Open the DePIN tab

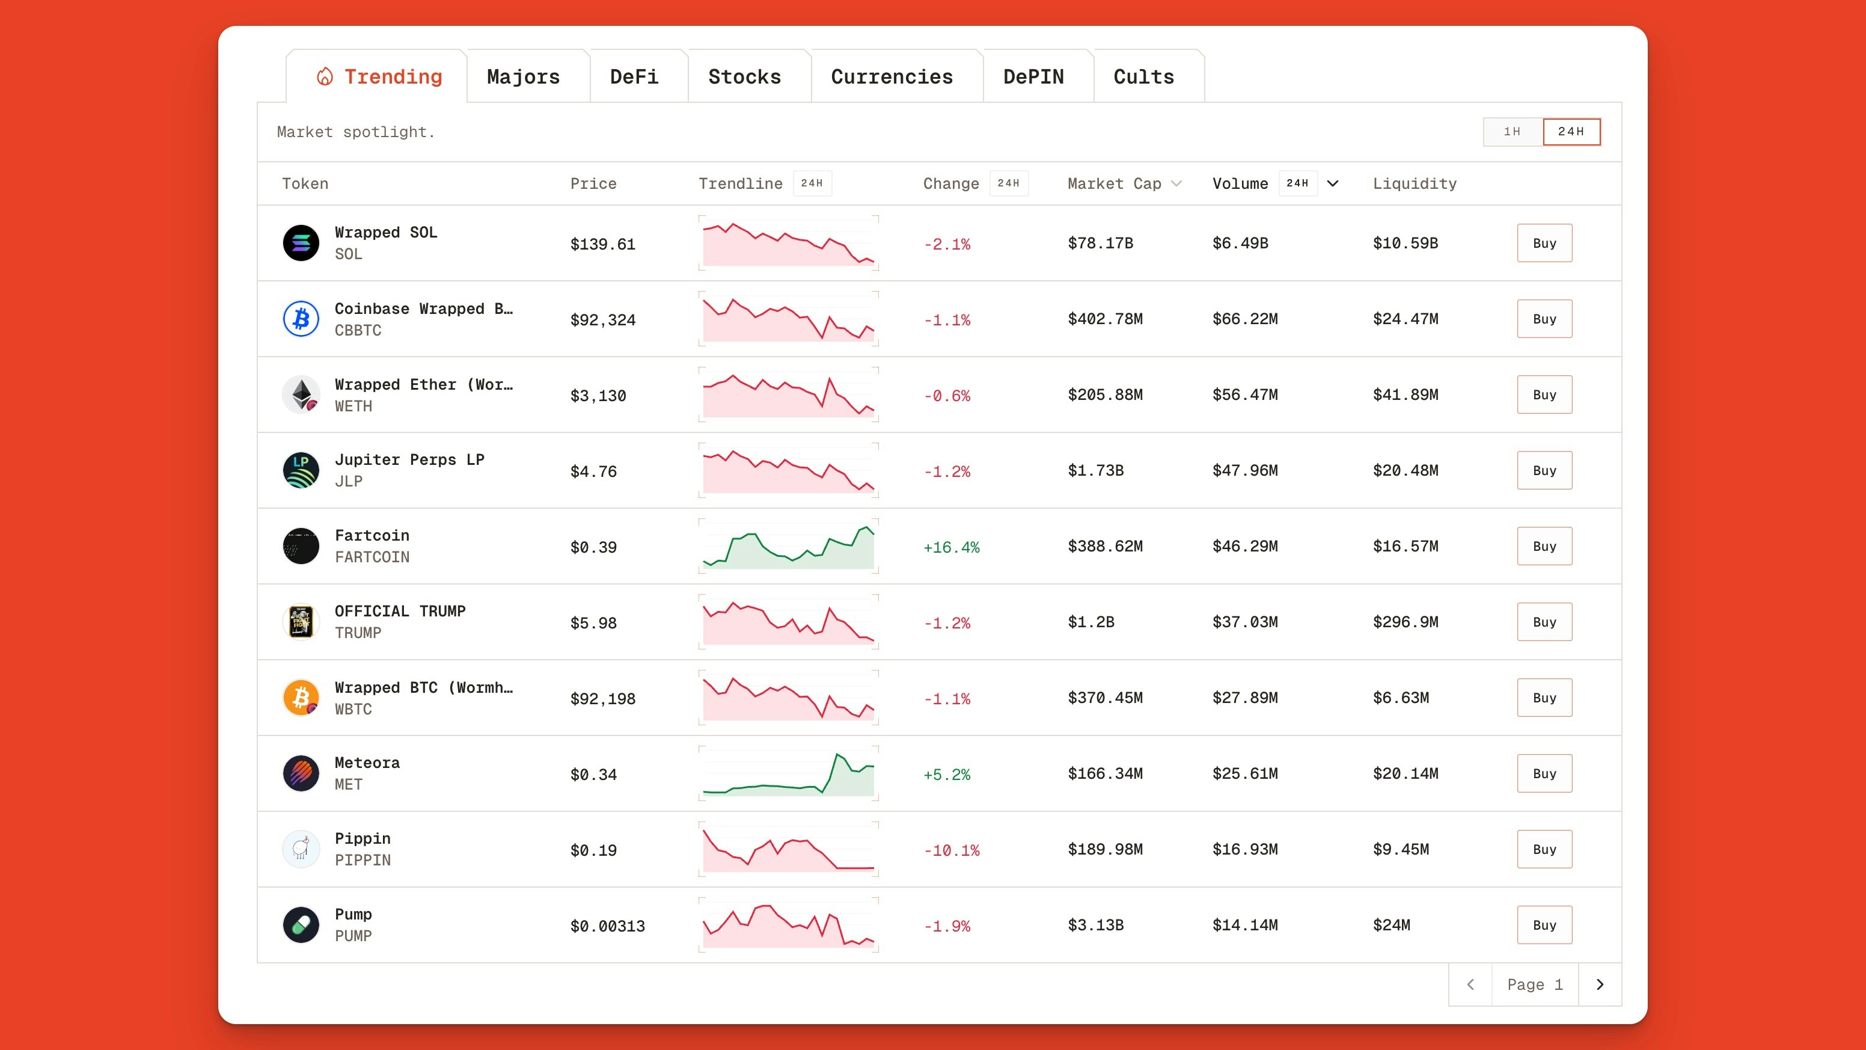coord(1033,77)
